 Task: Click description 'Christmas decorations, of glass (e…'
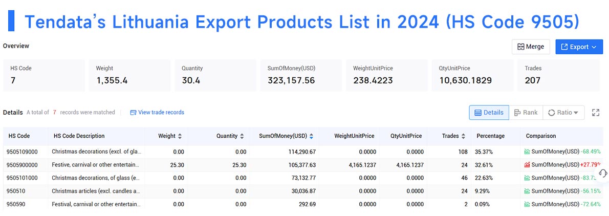tap(96, 178)
